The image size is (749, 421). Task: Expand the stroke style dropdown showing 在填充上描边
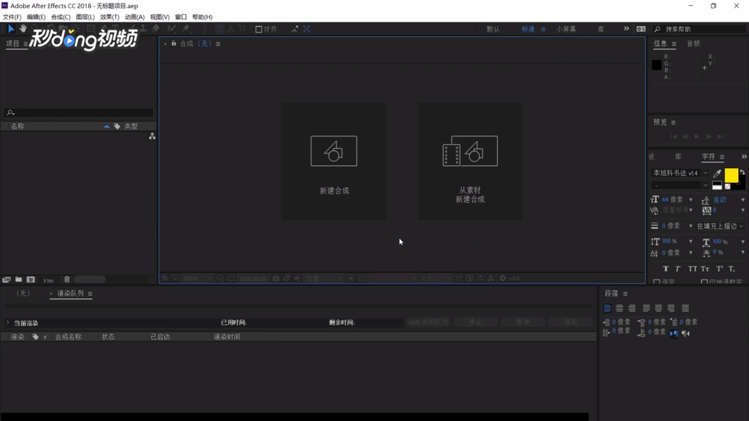tap(720, 226)
